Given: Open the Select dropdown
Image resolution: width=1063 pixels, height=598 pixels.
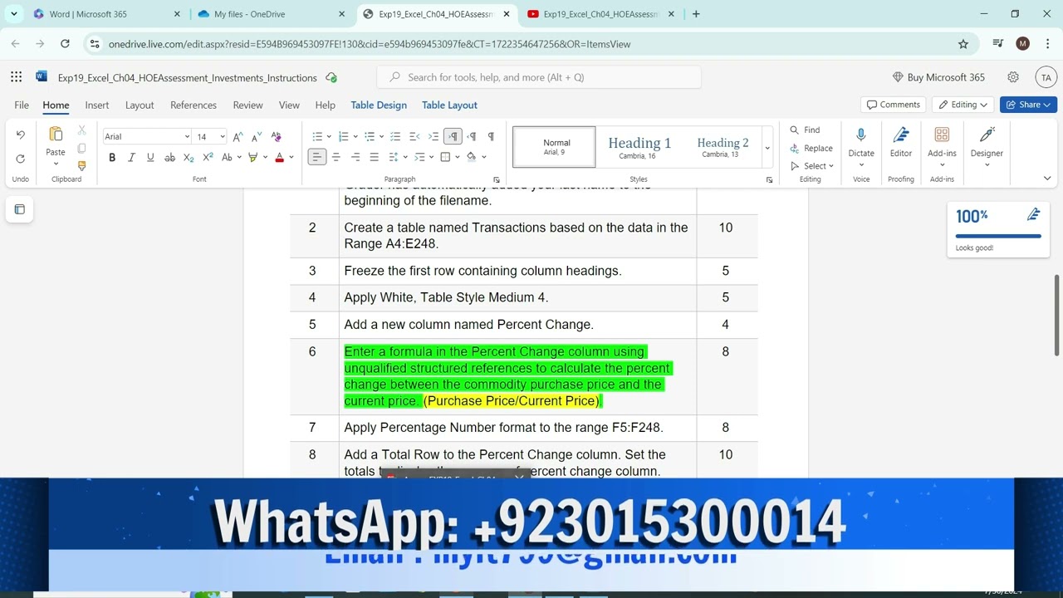Looking at the screenshot, I should coord(811,166).
